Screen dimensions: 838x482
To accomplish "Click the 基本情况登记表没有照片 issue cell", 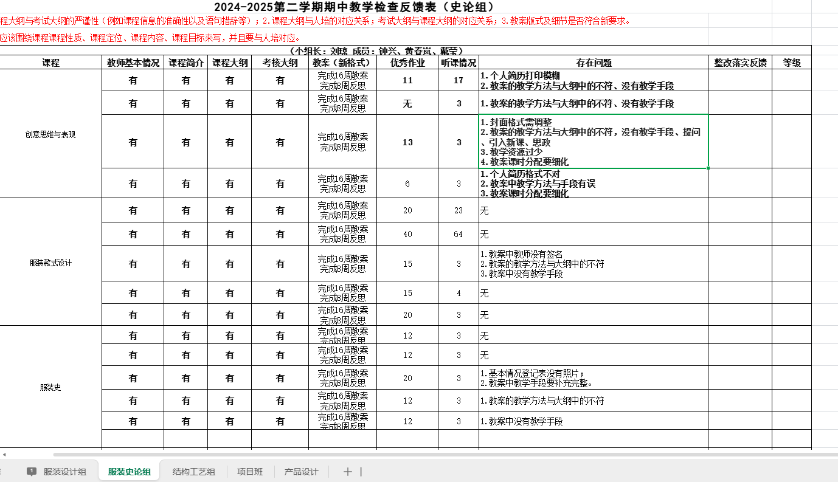I will tap(593, 378).
